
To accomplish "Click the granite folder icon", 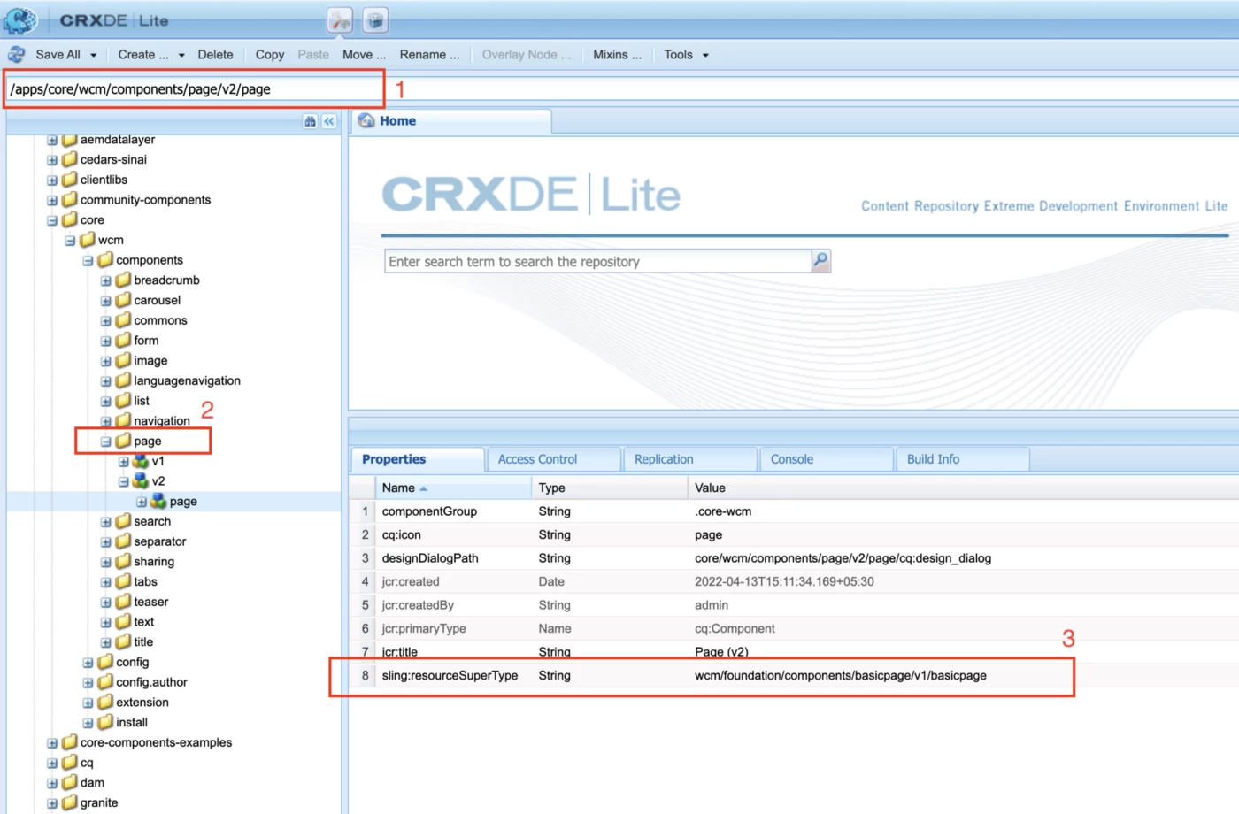I will click(x=69, y=802).
